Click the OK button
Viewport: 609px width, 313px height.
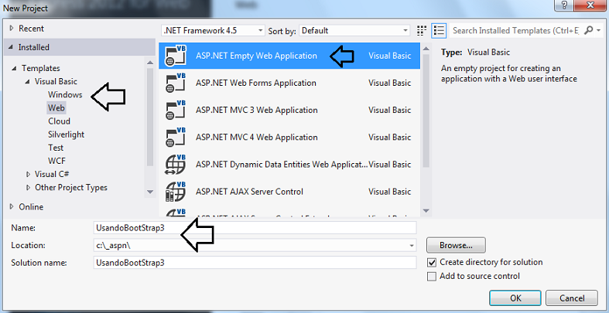515,298
